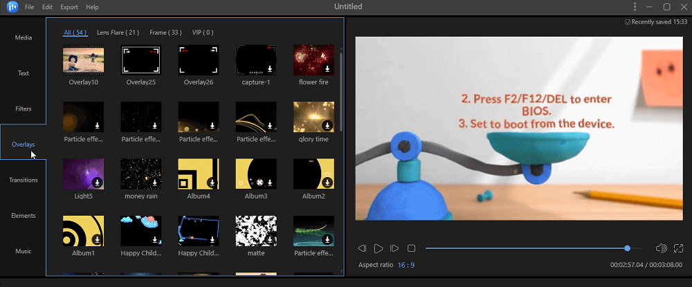Show the Frame overlays tab
Screen dimensions: 692x287
tap(165, 32)
